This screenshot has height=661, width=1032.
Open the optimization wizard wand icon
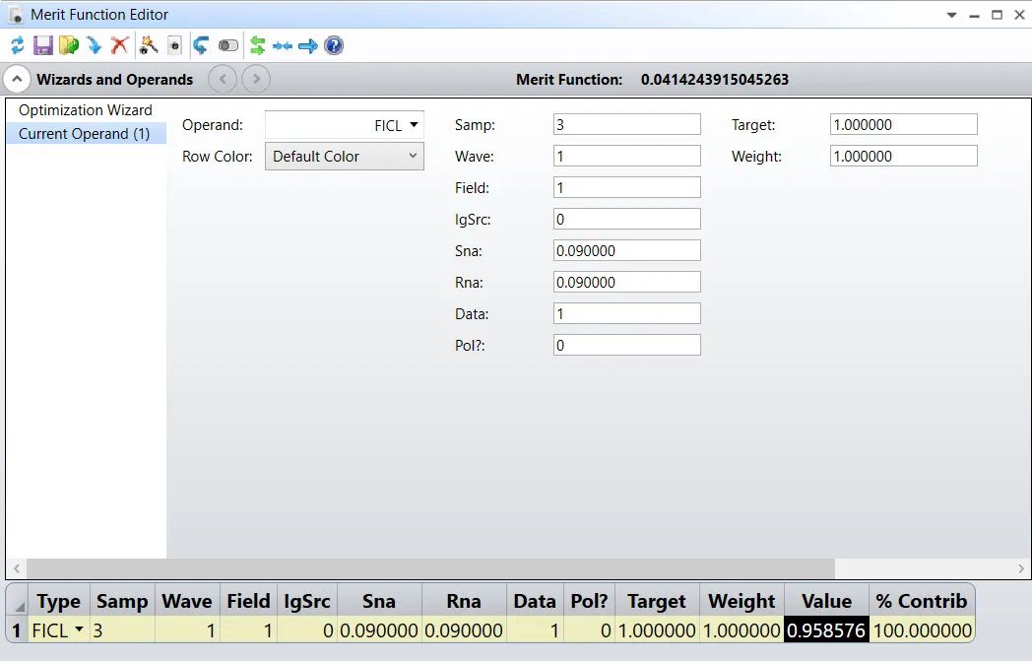pyautogui.click(x=149, y=45)
